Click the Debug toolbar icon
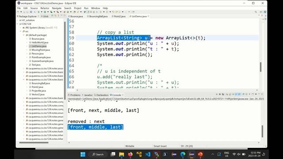Screen dimensions: 283x159 click(x=38, y=12)
